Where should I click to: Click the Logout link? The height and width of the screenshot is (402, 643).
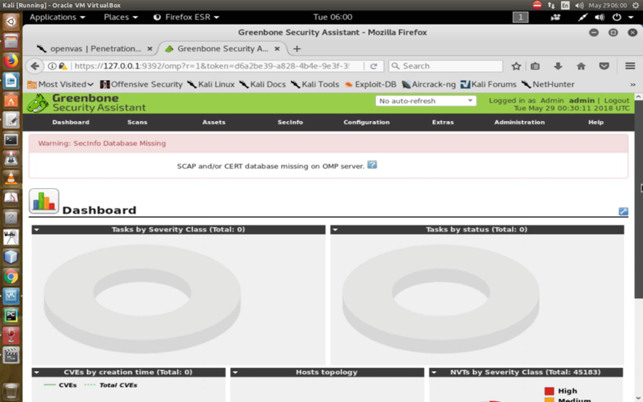[616, 100]
